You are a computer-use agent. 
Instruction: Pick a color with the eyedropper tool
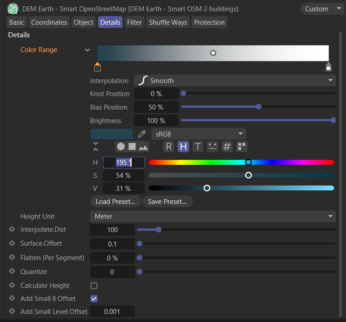pos(142,134)
